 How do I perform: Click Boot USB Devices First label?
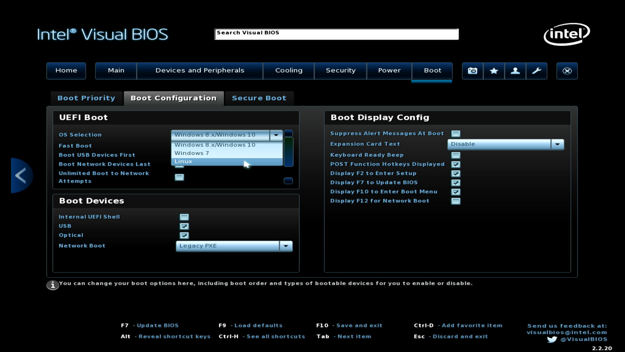(x=97, y=155)
